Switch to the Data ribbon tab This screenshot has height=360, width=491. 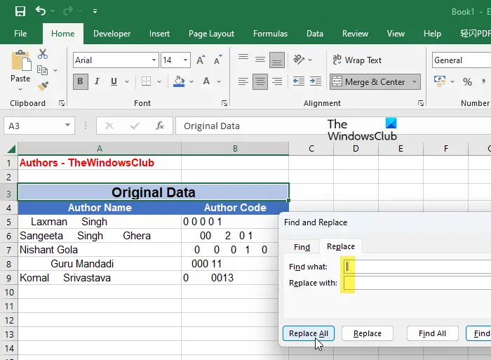click(x=315, y=34)
